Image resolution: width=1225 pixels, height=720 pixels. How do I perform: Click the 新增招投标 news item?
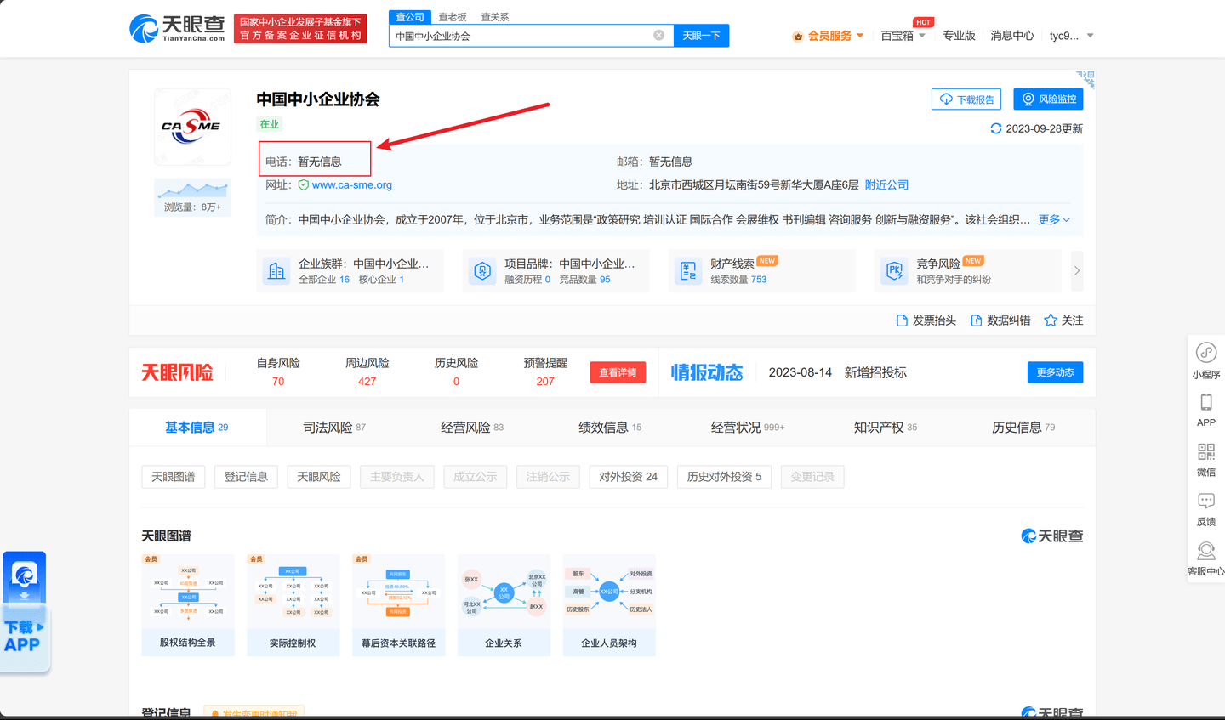875,372
